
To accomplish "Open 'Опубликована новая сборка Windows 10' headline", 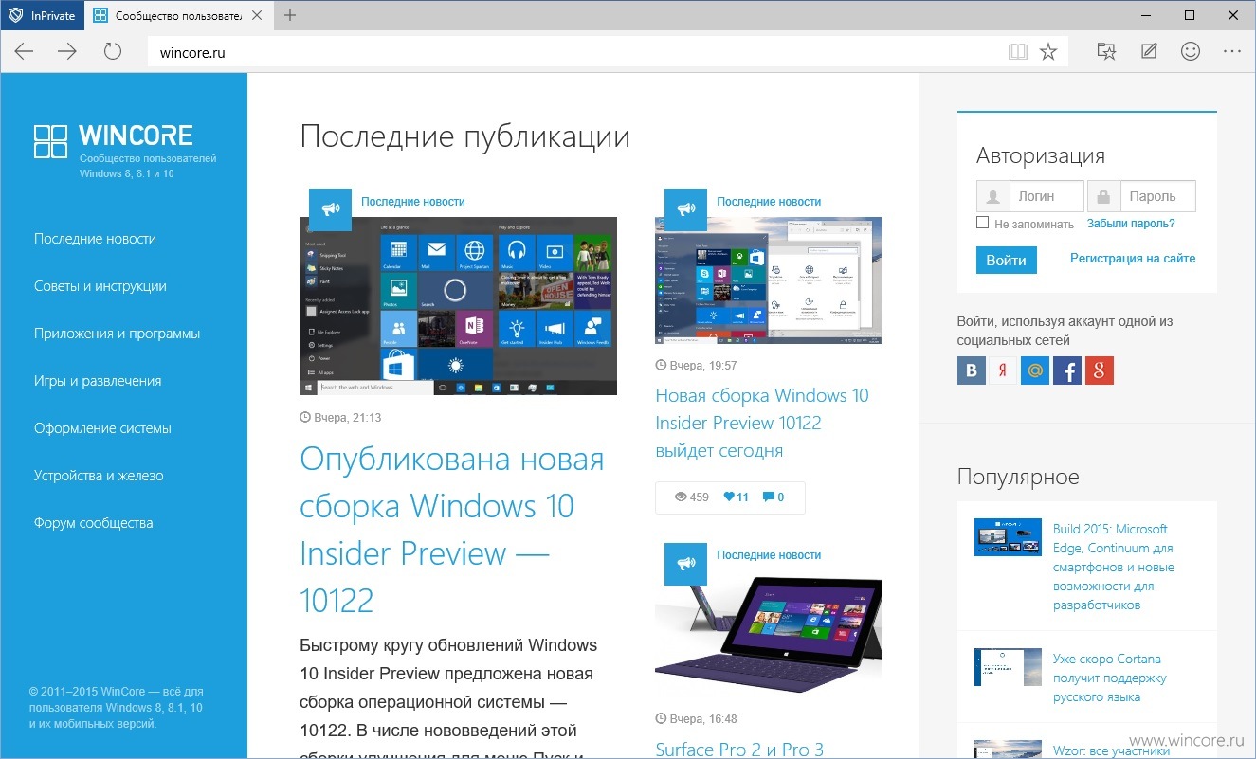I will (452, 530).
